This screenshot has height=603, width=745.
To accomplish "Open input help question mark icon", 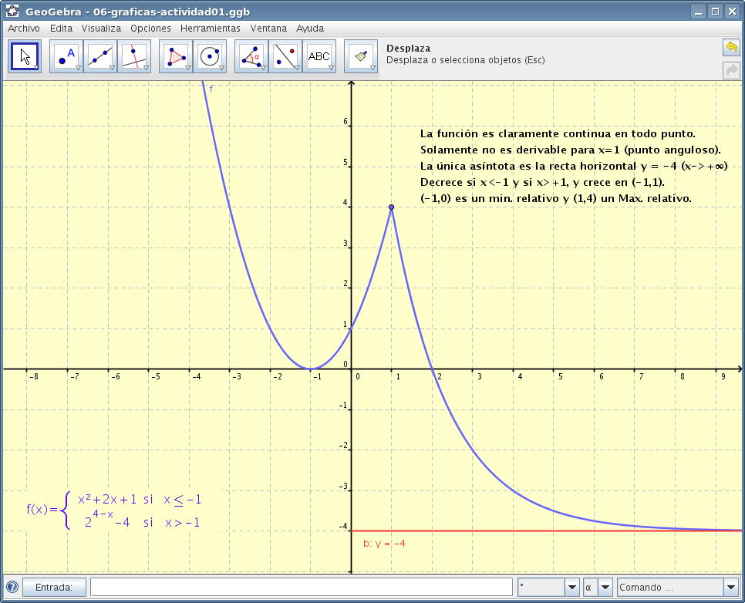I will click(x=12, y=587).
